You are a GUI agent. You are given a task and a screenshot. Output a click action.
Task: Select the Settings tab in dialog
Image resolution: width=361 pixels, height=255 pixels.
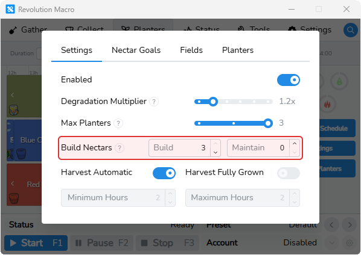point(77,51)
